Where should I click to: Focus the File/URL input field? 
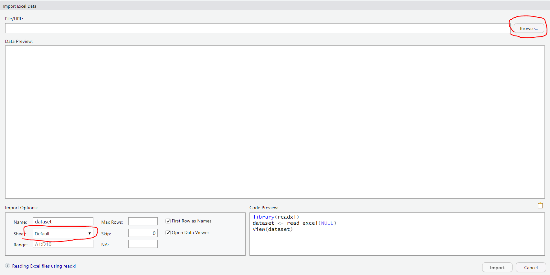pyautogui.click(x=258, y=28)
